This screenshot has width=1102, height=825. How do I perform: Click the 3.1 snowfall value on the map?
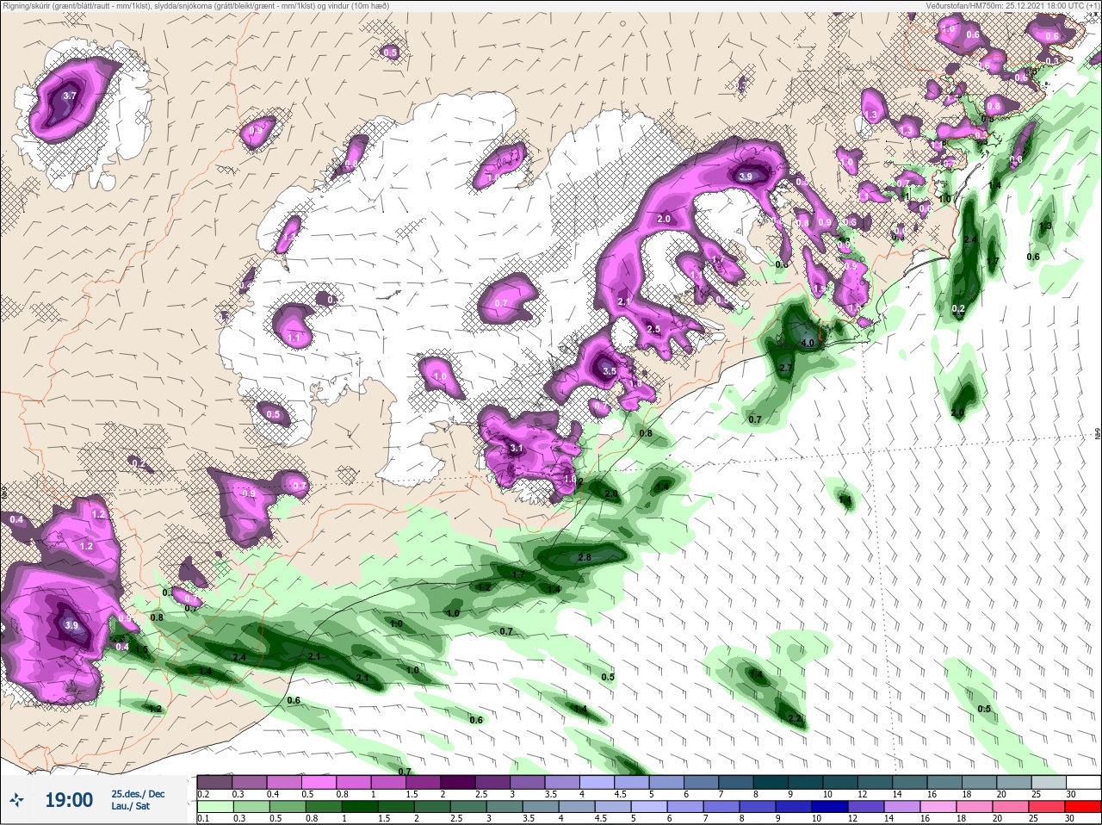[x=517, y=448]
